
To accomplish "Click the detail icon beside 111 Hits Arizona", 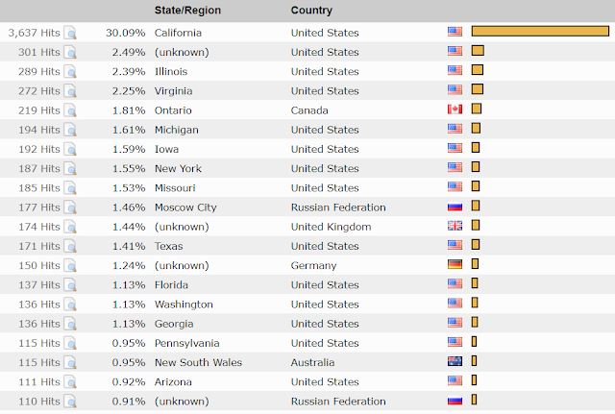I will [70, 381].
